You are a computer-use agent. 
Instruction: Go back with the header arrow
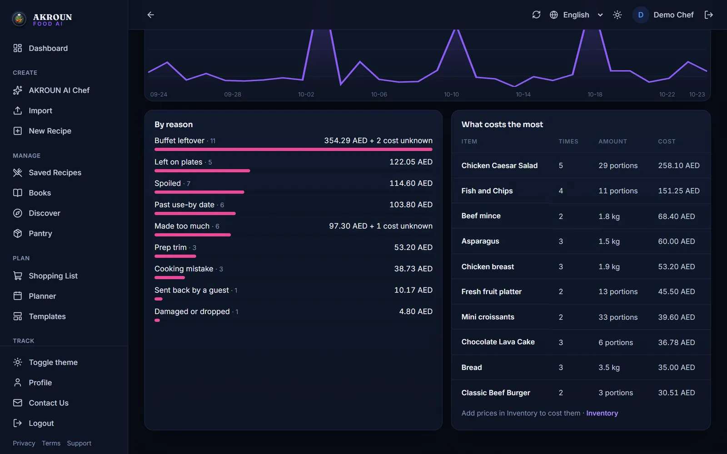(x=151, y=15)
